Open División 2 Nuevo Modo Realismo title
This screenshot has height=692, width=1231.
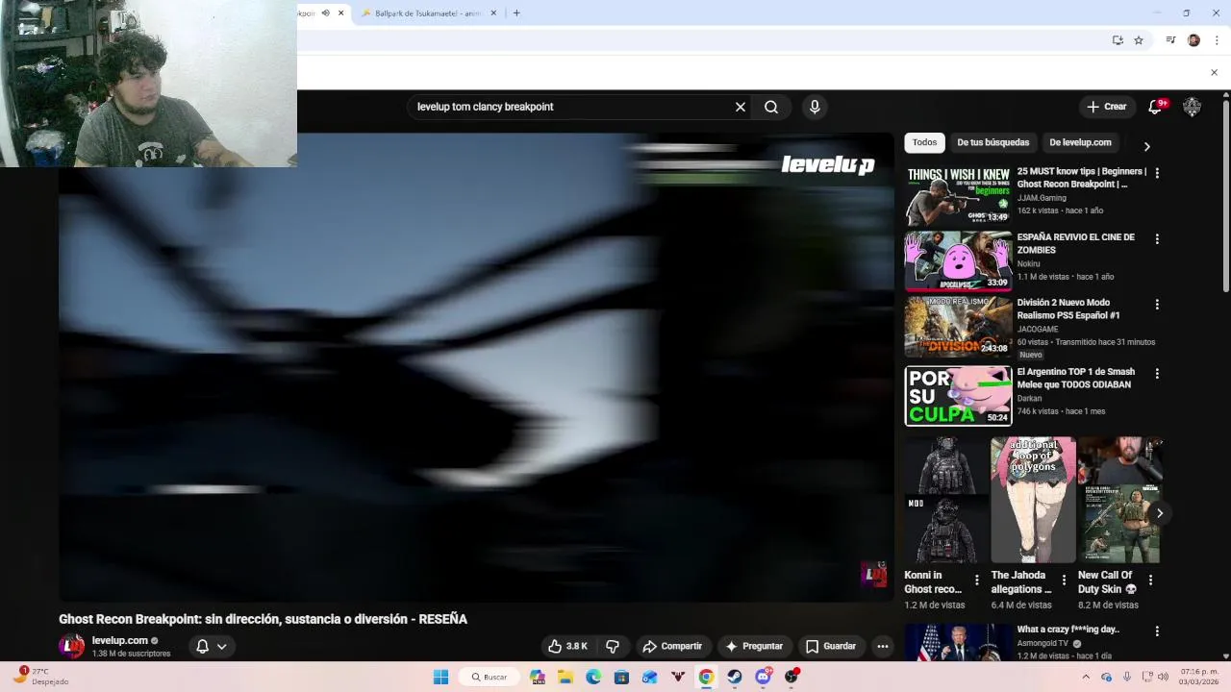[x=1068, y=309]
